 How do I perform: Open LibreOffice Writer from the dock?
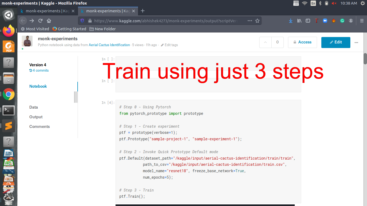point(9,153)
